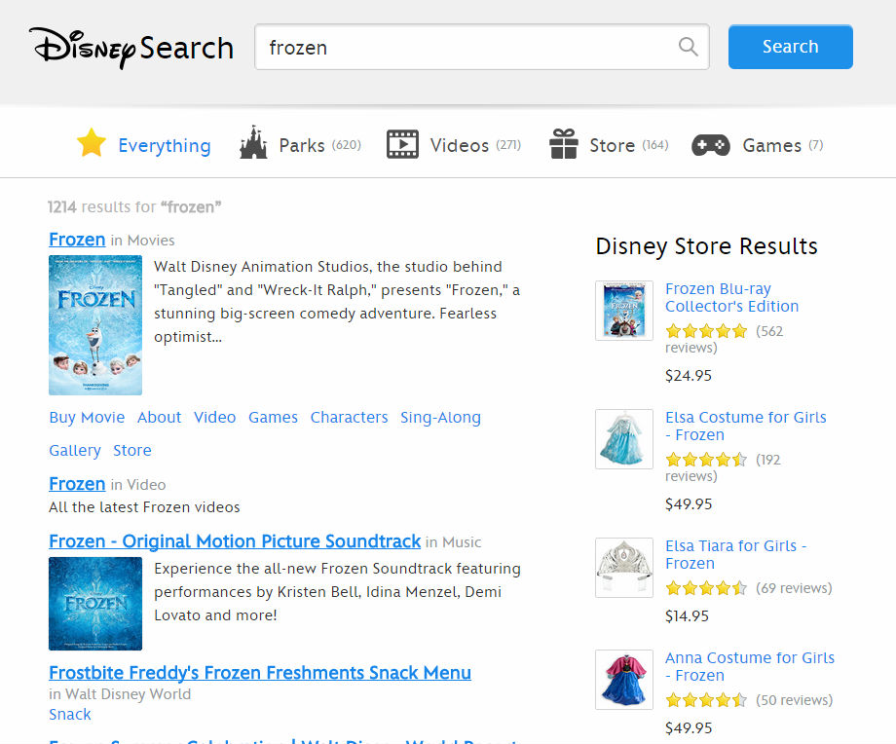Click the Disney Search logo
The height and width of the screenshot is (744, 896).
click(x=131, y=47)
